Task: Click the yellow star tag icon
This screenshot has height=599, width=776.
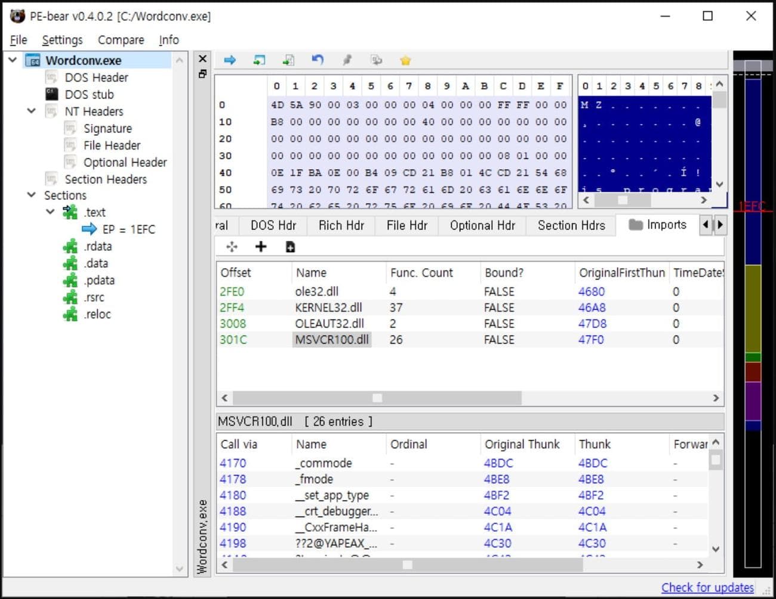Action: click(405, 60)
